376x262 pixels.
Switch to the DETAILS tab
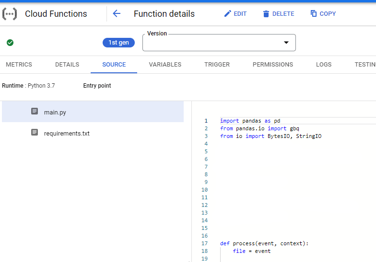pos(67,64)
